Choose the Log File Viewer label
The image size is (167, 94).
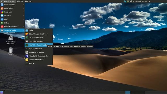click(x=36, y=41)
